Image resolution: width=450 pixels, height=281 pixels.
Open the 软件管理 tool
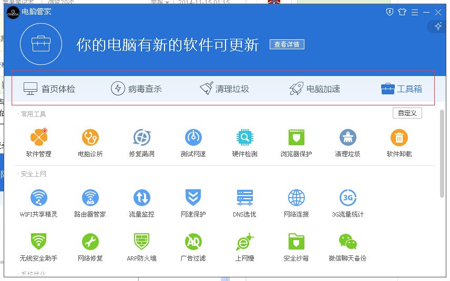pos(39,143)
